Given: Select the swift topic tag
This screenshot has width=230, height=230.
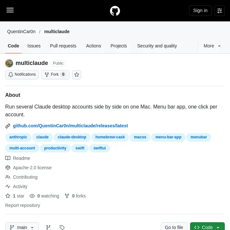Looking at the screenshot, I should pyautogui.click(x=80, y=148).
